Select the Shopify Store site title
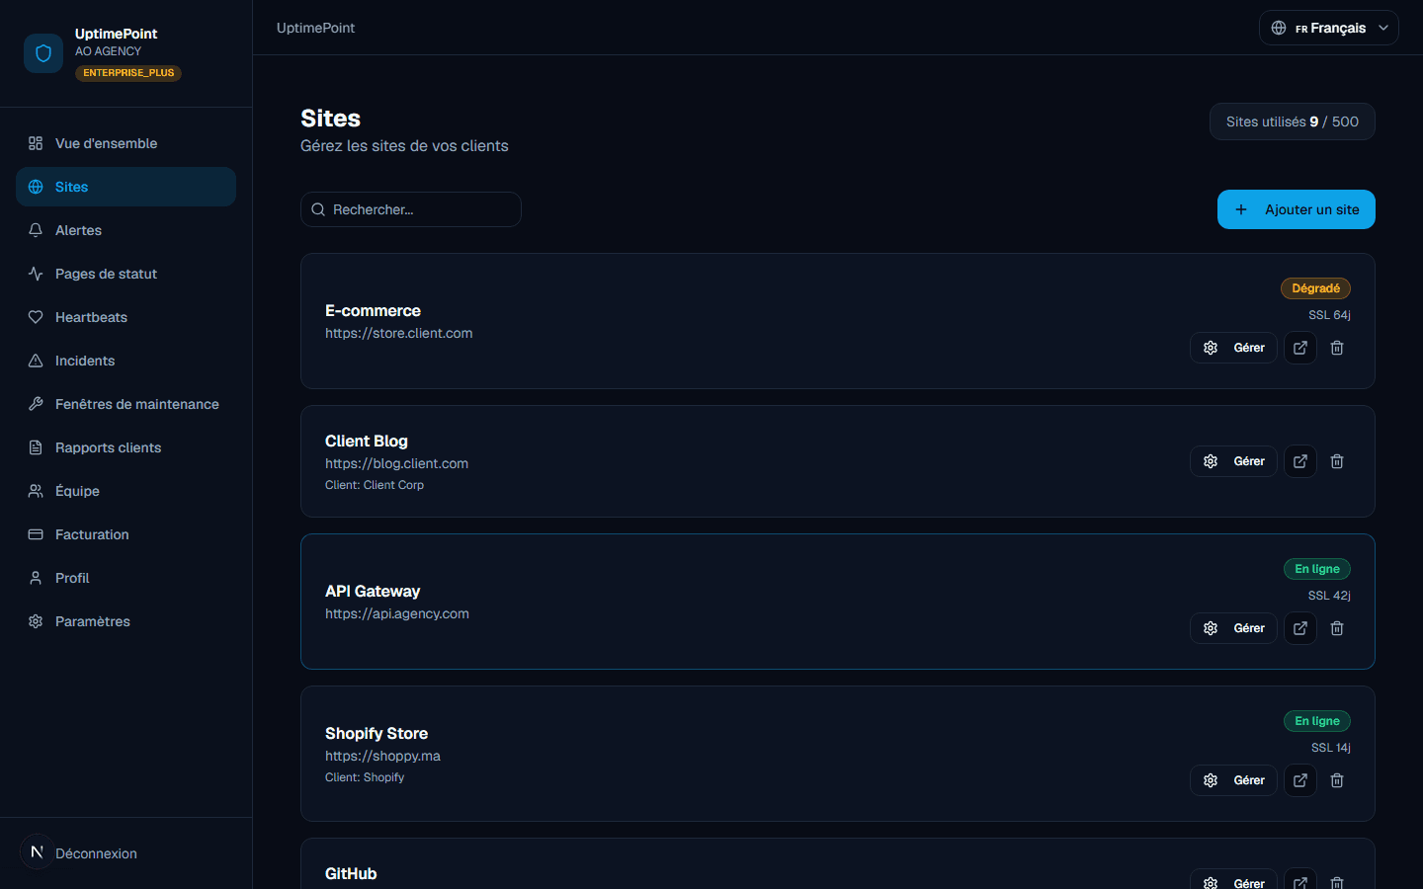 pos(377,733)
